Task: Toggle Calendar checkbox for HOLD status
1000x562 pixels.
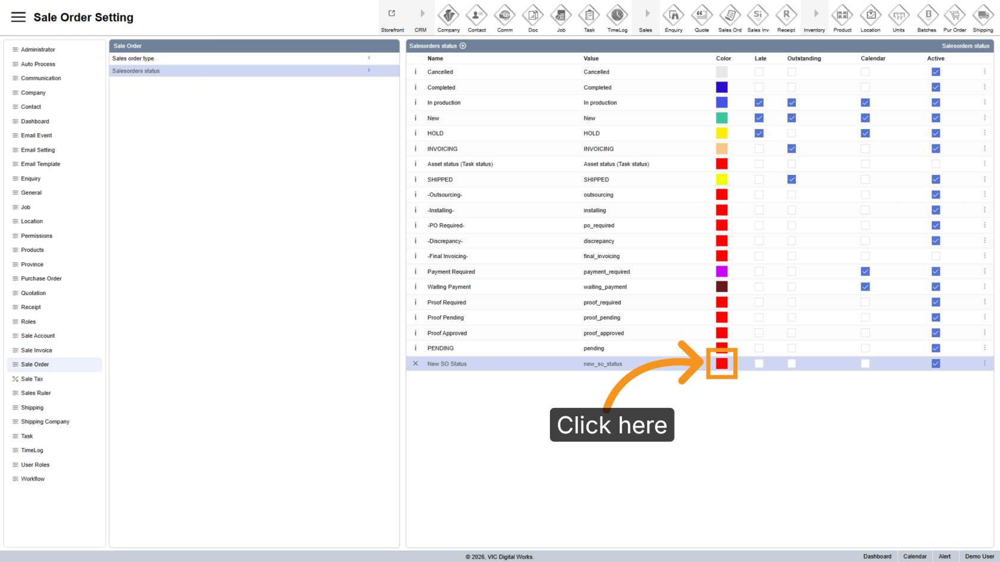Action: pyautogui.click(x=865, y=133)
